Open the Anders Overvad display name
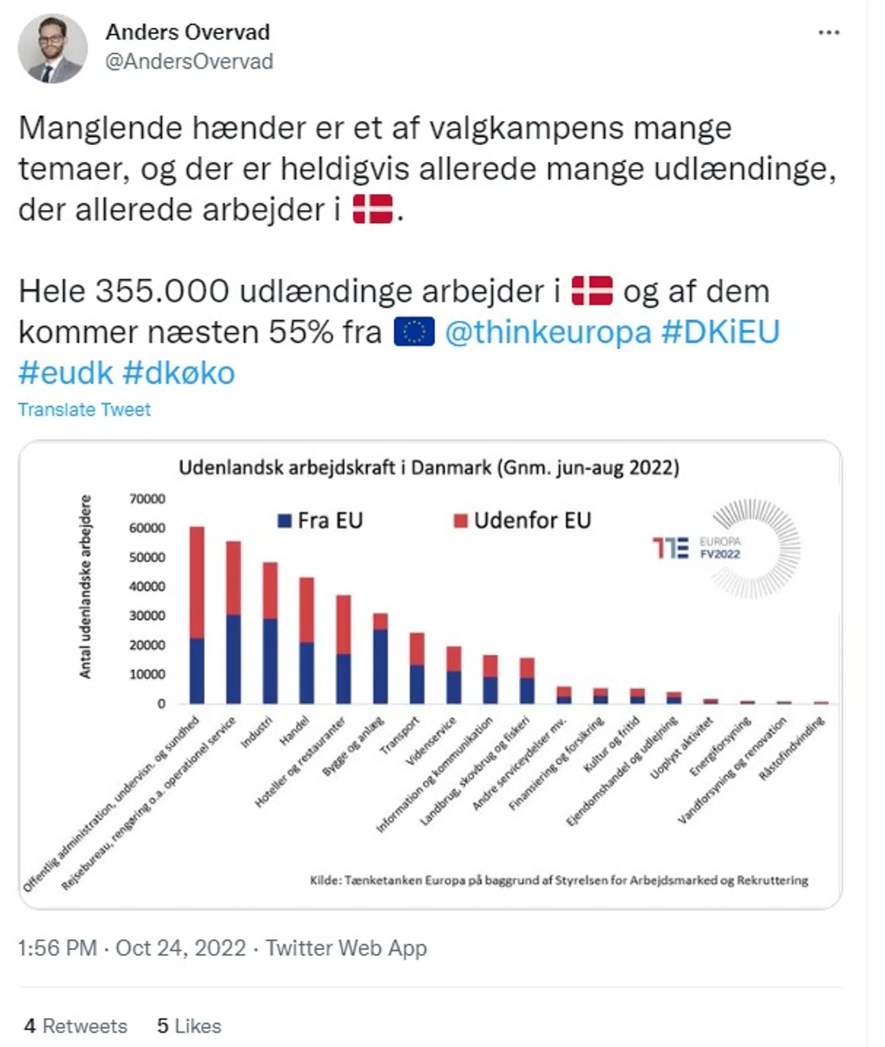This screenshot has width=885, height=1047. click(x=187, y=32)
